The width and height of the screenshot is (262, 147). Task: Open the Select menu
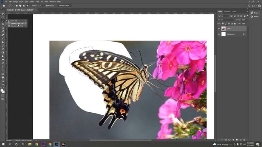[32, 2]
